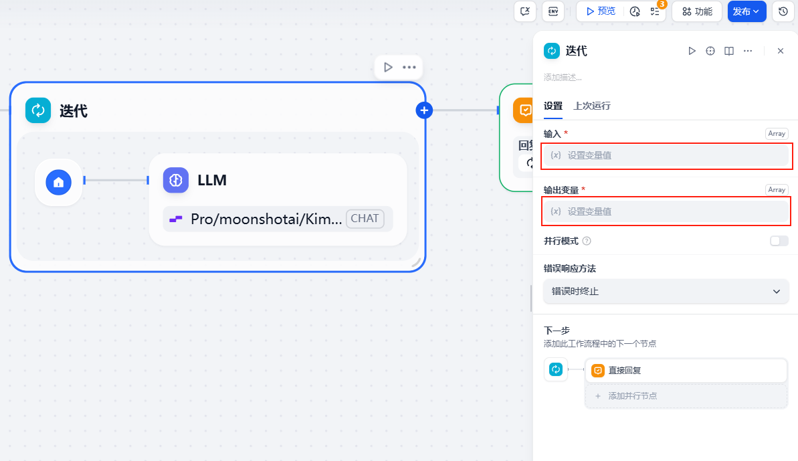Toggle the 并行模式 parallel mode switch
This screenshot has width=798, height=461.
click(779, 241)
